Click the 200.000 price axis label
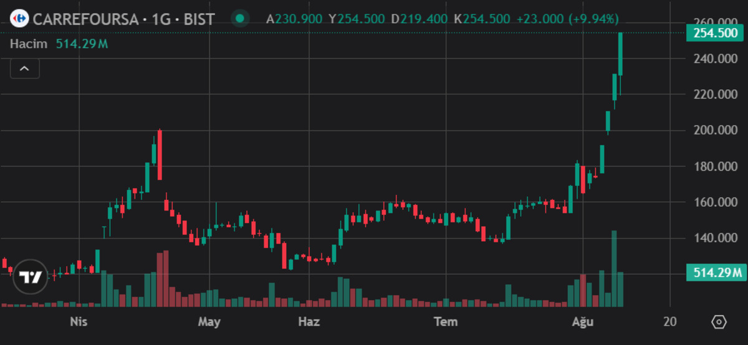The height and width of the screenshot is (345, 748). coord(715,130)
